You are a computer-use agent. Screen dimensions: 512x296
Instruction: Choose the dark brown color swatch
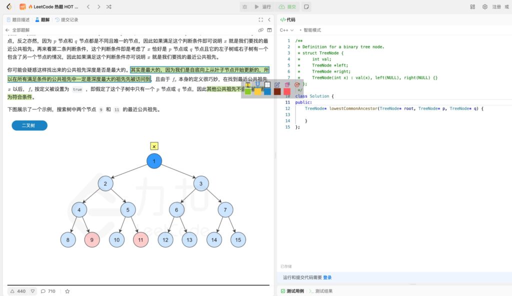[x=277, y=92]
